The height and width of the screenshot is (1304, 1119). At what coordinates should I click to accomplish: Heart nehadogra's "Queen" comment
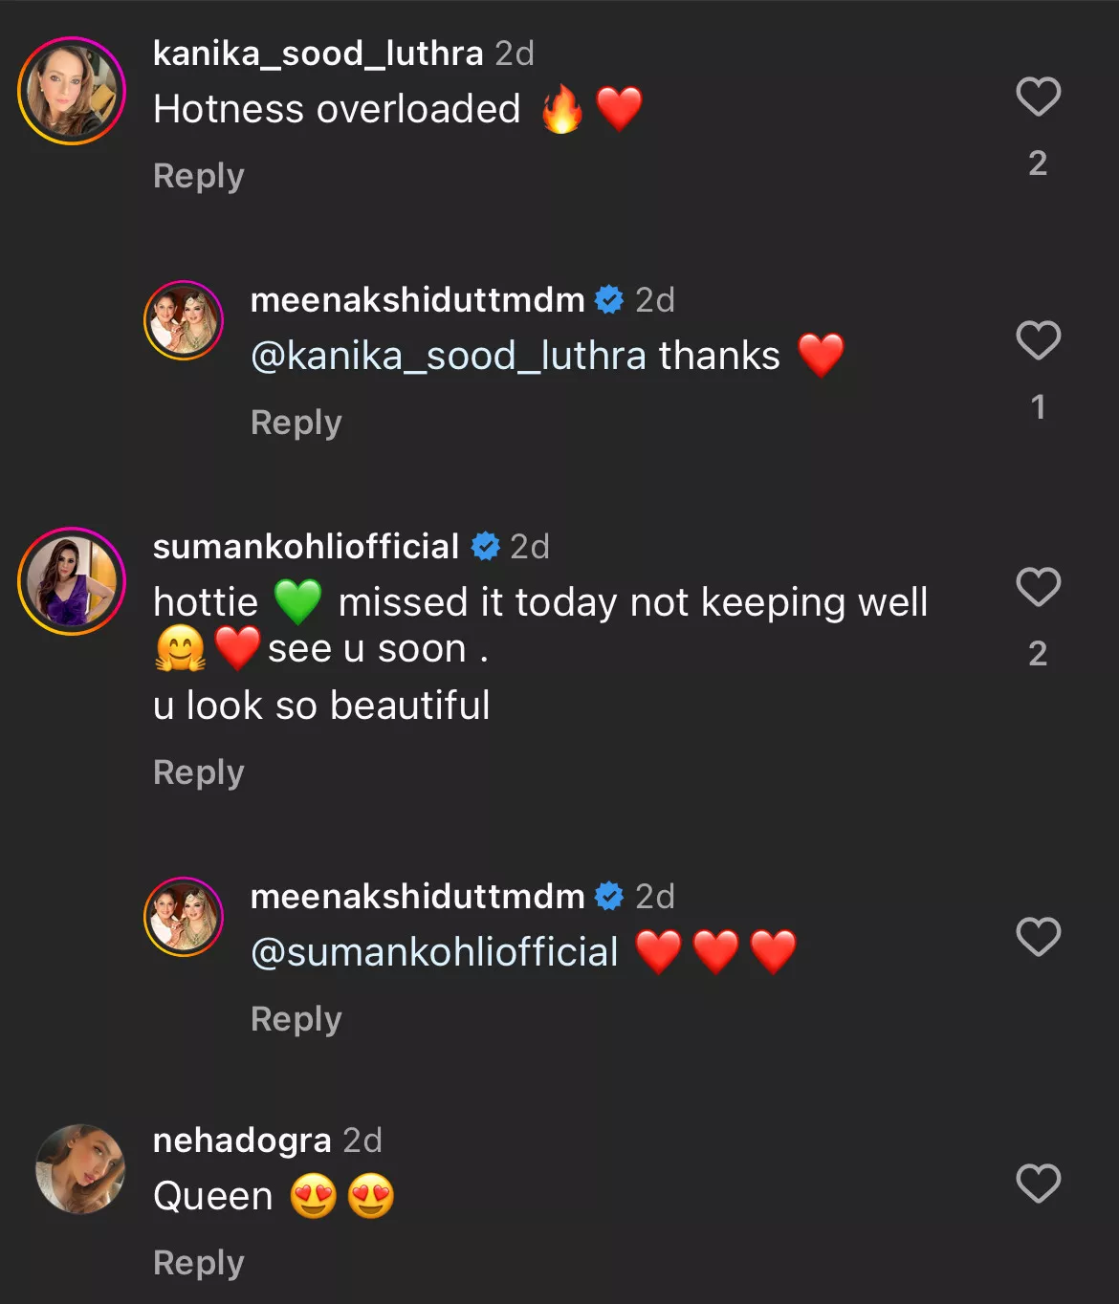coord(1038,1184)
